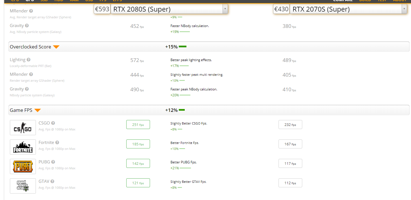Click the +17% Lighting comparison bar
Viewport: 411px width, 200px height.
(x=184, y=66)
